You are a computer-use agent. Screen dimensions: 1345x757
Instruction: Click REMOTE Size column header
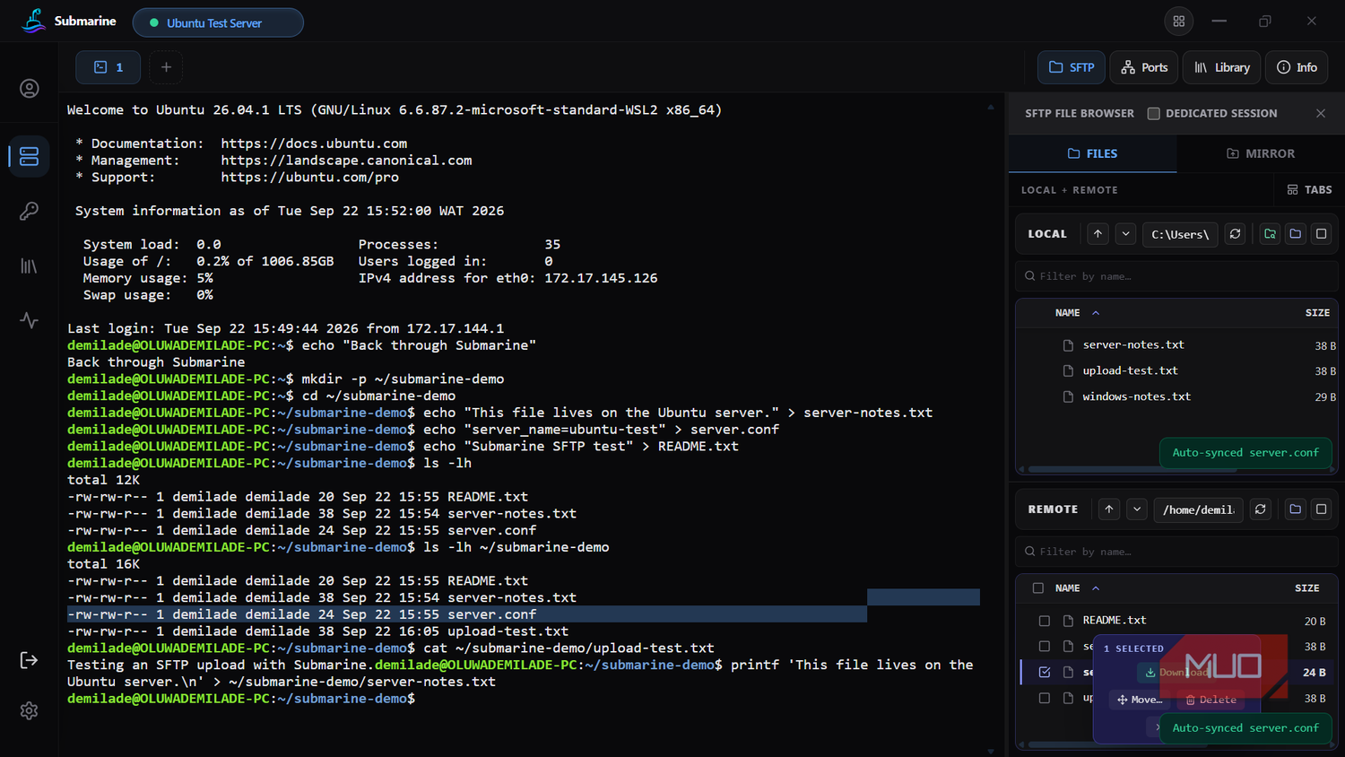pos(1306,588)
